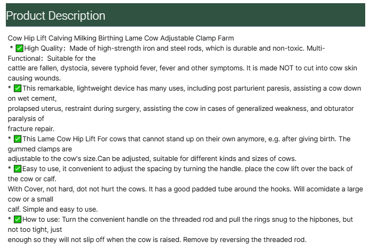The width and height of the screenshot is (370, 250).
Task: Click the green checkmark before Easy to use
Action: click(x=18, y=169)
